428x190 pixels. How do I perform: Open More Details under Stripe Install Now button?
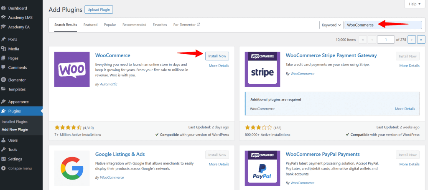410,65
